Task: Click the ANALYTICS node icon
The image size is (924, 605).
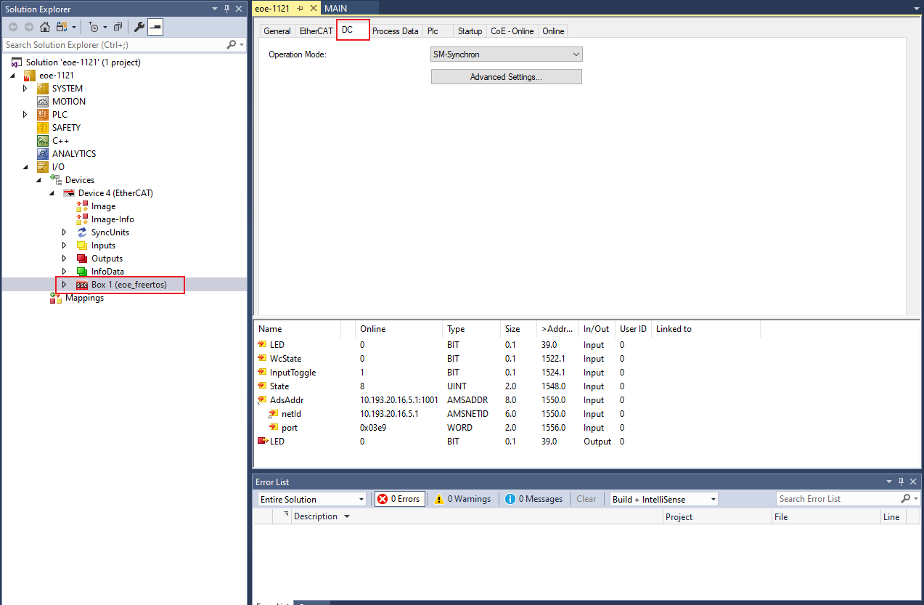Action: (x=43, y=154)
